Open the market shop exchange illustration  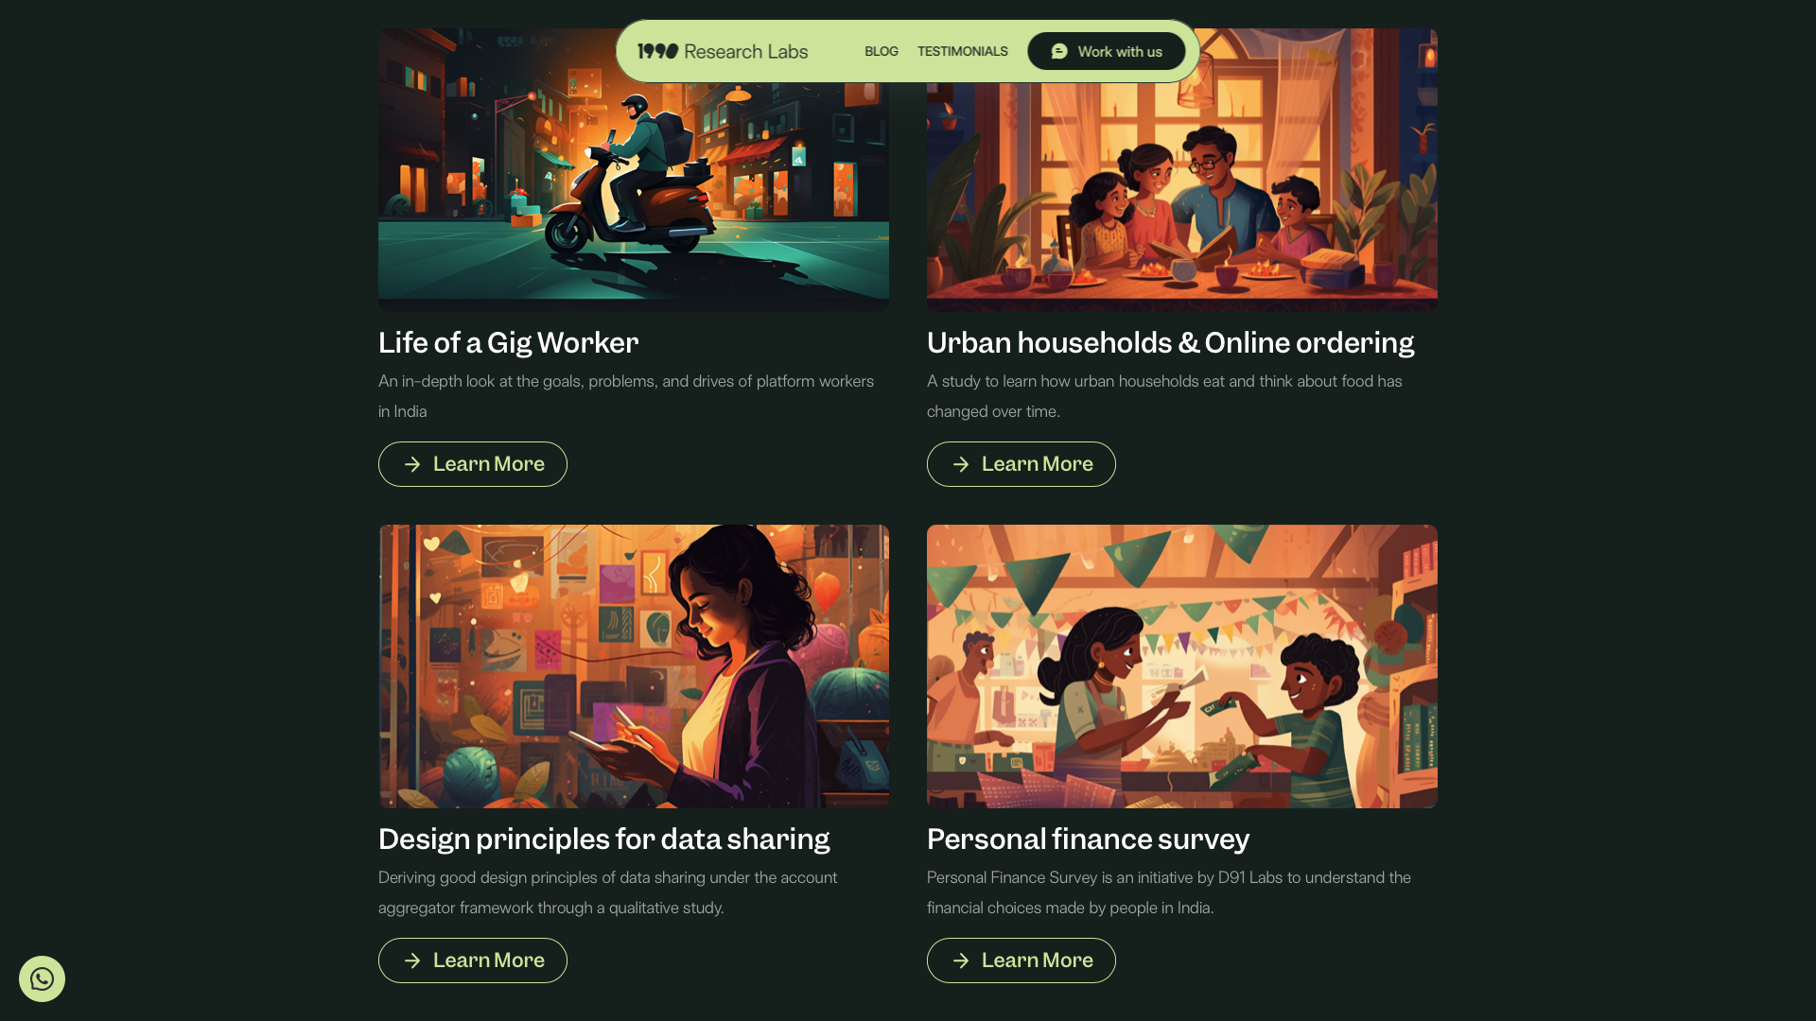tap(1182, 666)
